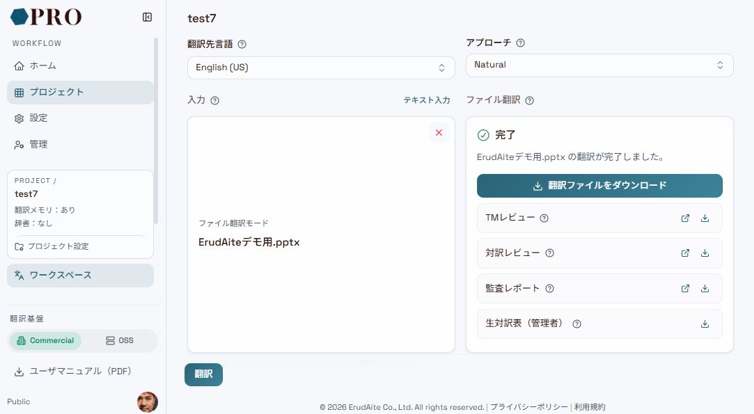Open 利用規約 link
The height and width of the screenshot is (414, 754).
pyautogui.click(x=590, y=407)
